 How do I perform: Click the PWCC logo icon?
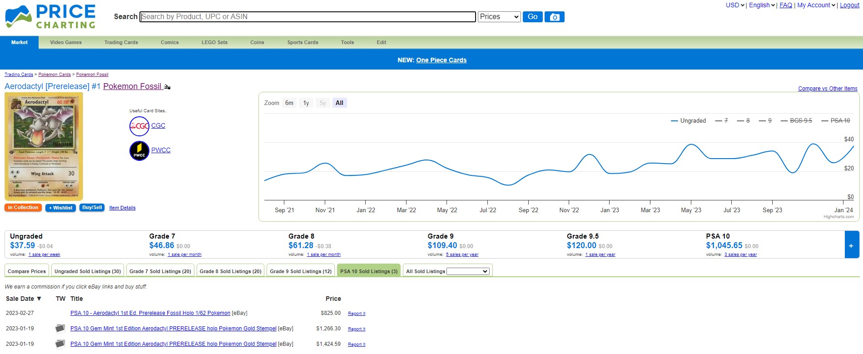tap(139, 151)
